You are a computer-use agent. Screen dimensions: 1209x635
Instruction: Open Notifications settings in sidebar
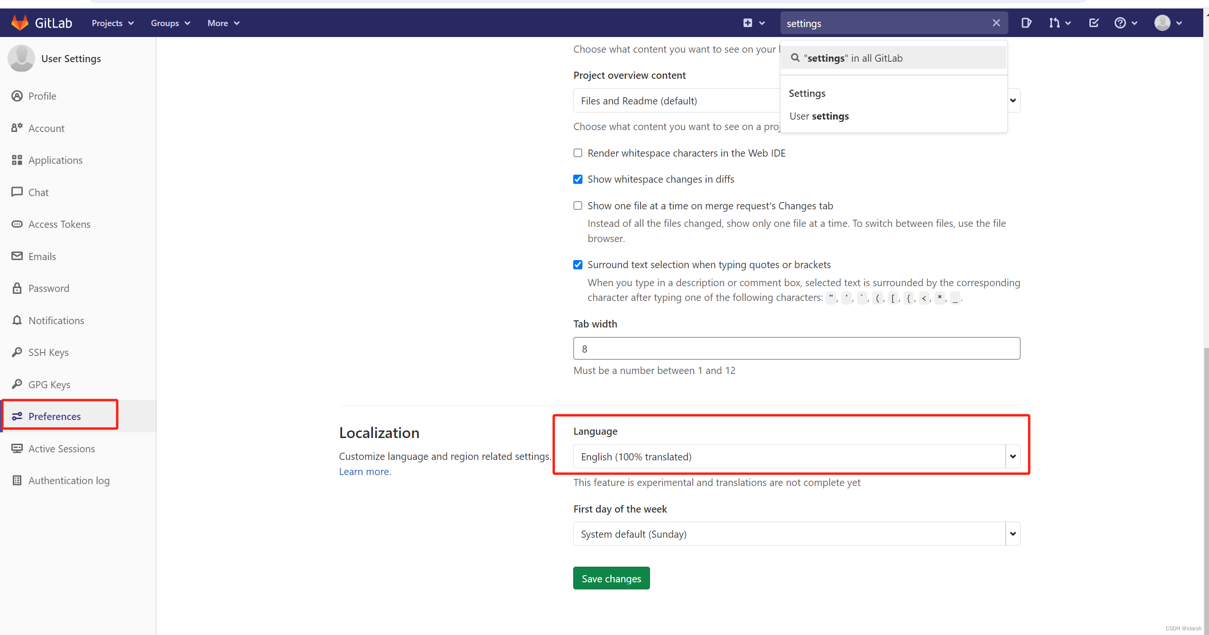click(x=56, y=320)
